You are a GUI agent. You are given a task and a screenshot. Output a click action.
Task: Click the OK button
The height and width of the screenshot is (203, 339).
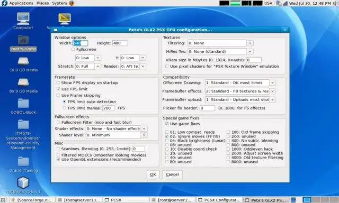(x=153, y=174)
